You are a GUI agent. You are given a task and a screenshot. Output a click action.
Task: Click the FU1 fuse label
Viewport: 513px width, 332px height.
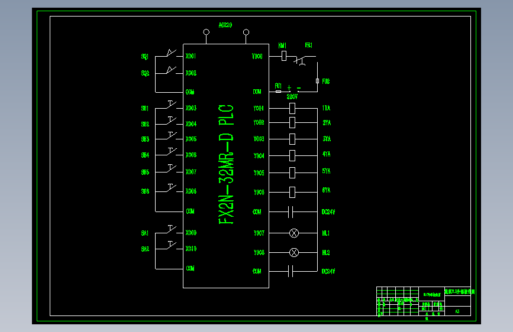pyautogui.click(x=278, y=86)
